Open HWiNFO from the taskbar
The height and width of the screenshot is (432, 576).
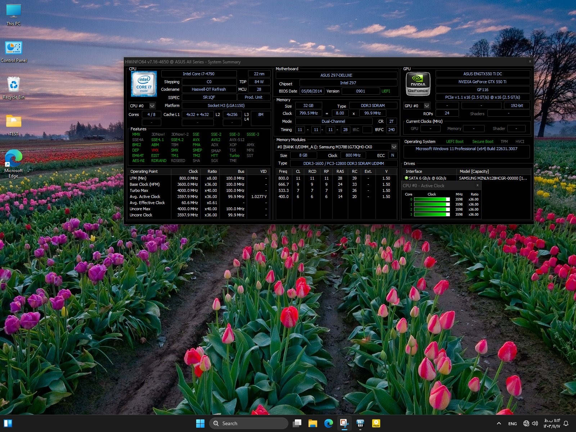(x=360, y=423)
